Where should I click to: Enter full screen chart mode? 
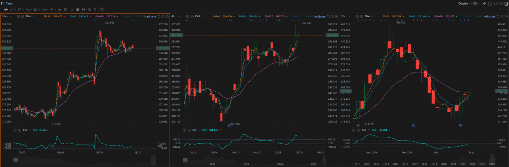point(490,4)
